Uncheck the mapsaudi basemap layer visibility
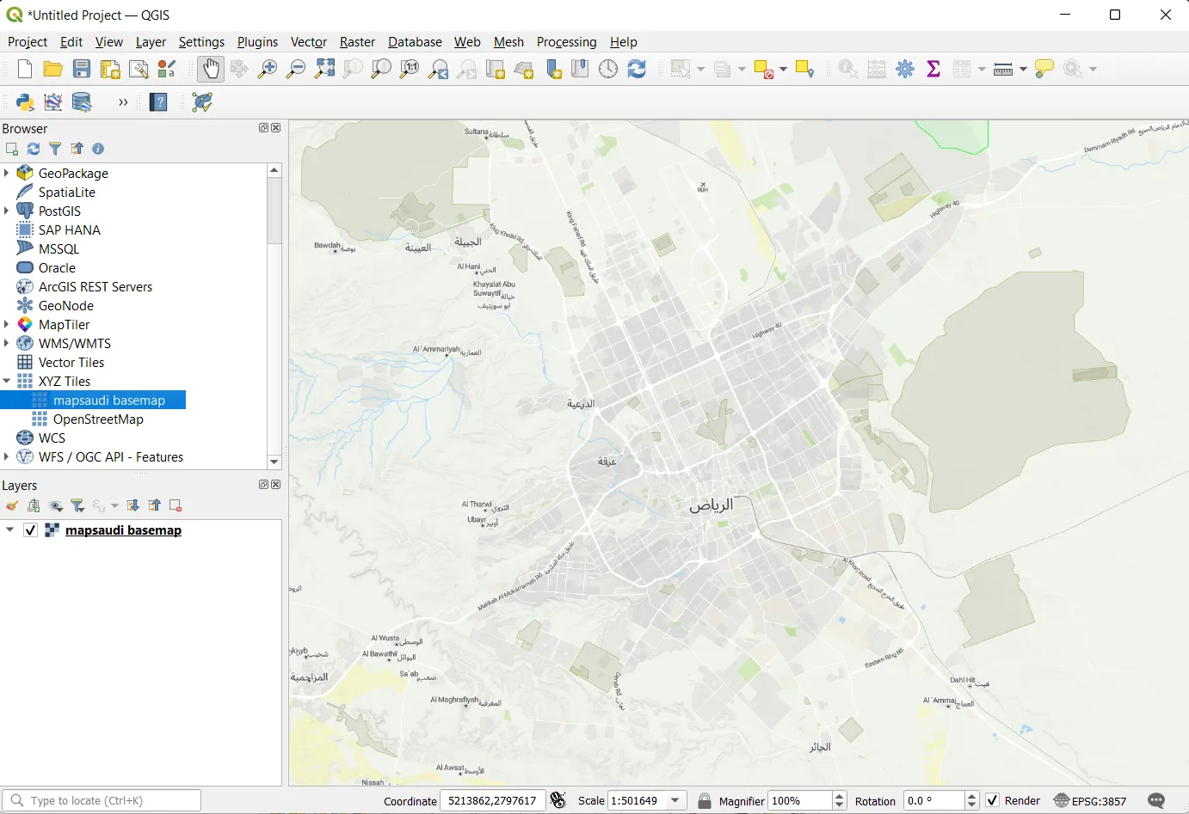Viewport: 1189px width, 814px height. point(30,529)
